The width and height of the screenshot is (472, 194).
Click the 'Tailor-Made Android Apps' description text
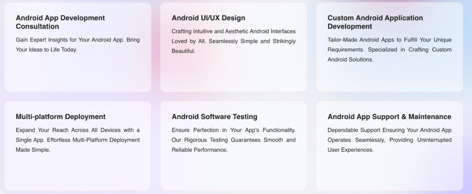tap(389, 50)
